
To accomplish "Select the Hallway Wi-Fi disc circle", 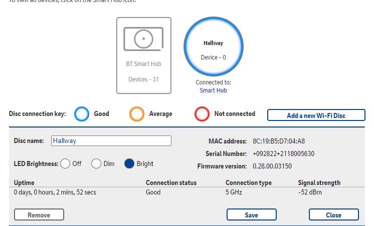I will click(x=214, y=46).
